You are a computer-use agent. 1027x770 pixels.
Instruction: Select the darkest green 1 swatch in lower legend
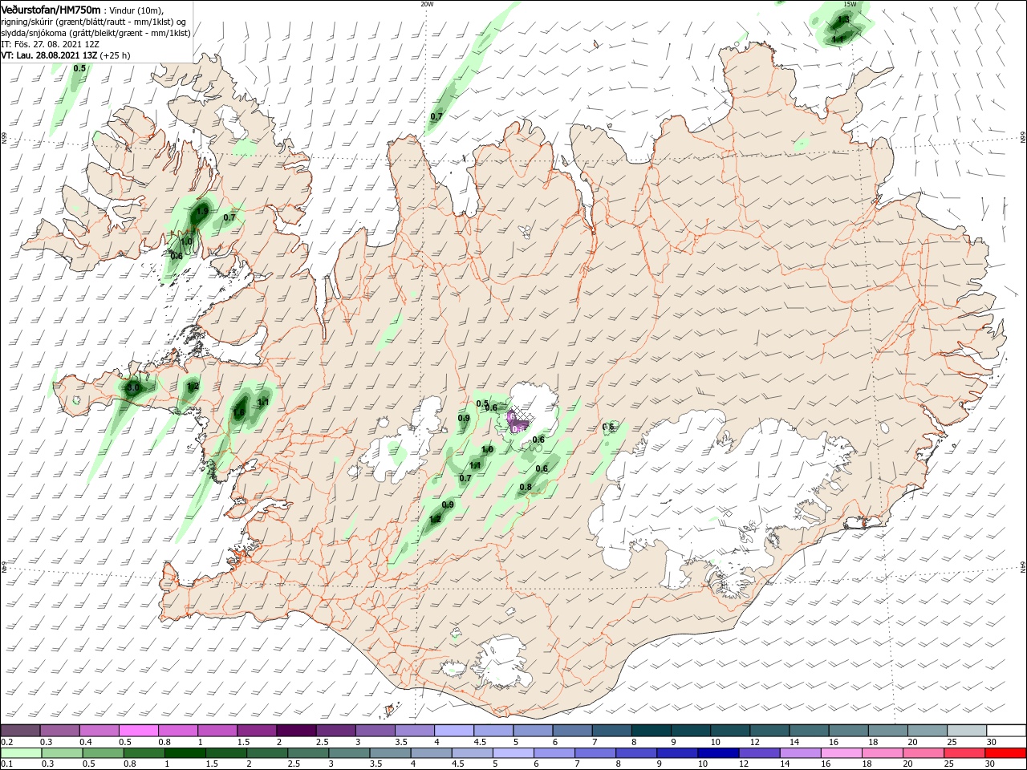185,753
